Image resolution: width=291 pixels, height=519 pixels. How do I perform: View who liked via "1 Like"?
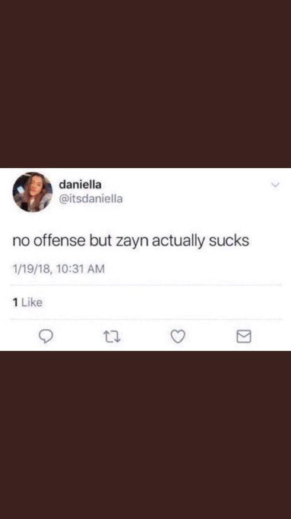click(27, 302)
